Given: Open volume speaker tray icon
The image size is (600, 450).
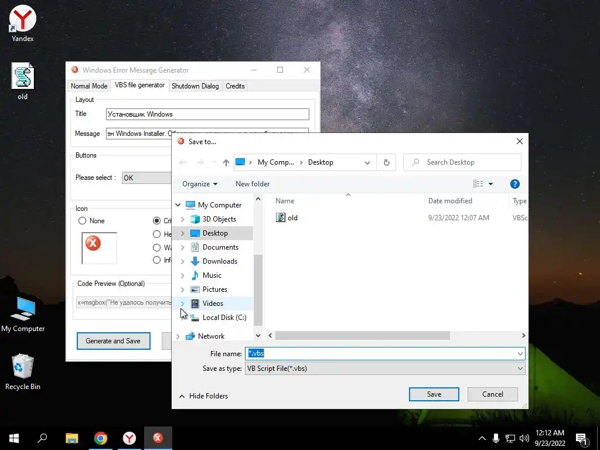Looking at the screenshot, I should click(524, 438).
